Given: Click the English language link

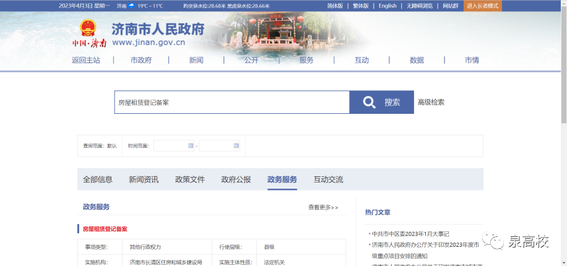Looking at the screenshot, I should coord(387,6).
